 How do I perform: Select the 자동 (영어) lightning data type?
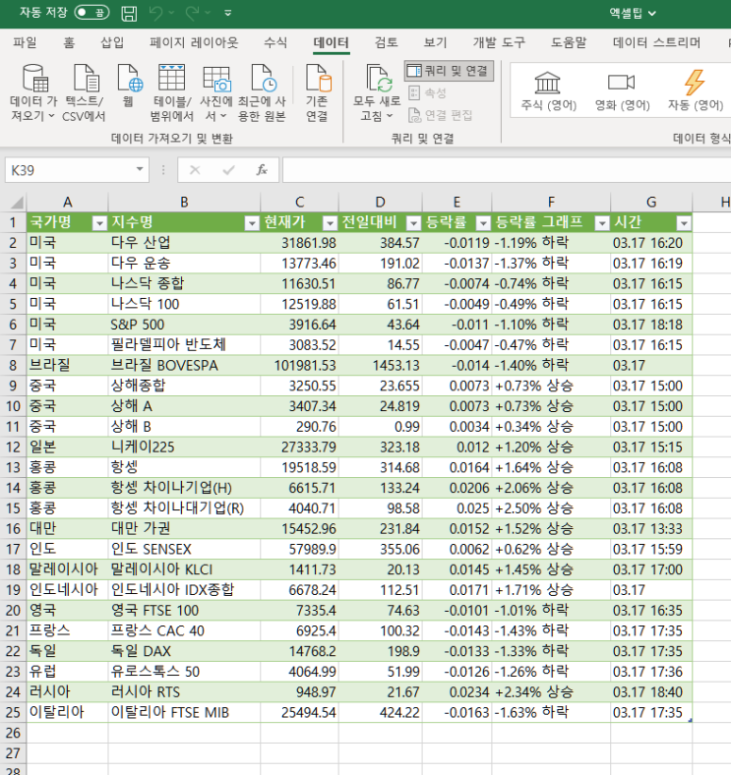[x=695, y=91]
